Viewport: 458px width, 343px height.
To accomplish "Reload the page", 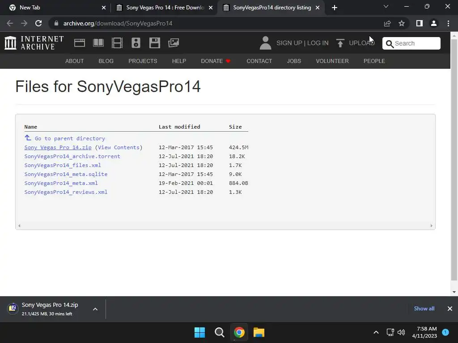I will pos(38,23).
